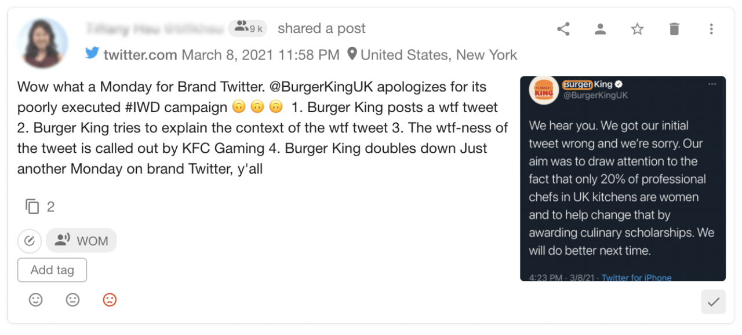Approve the mention with the checkmark button

pyautogui.click(x=713, y=301)
